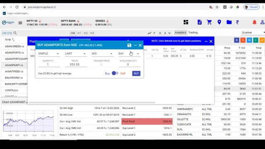This screenshot has width=265, height=149.
Task: Open the shopping cart basket icon
Action: (x=209, y=22)
